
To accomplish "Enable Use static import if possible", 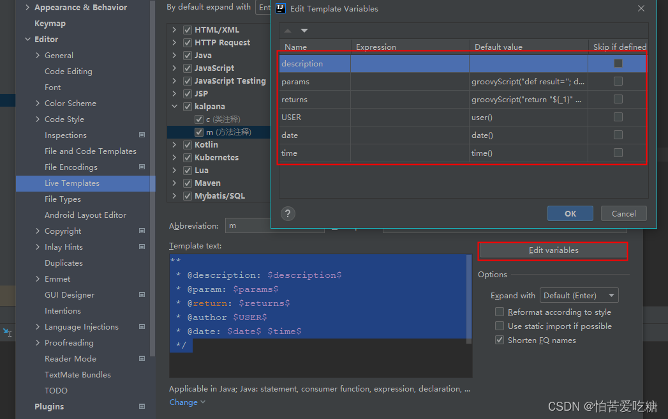I will click(500, 326).
